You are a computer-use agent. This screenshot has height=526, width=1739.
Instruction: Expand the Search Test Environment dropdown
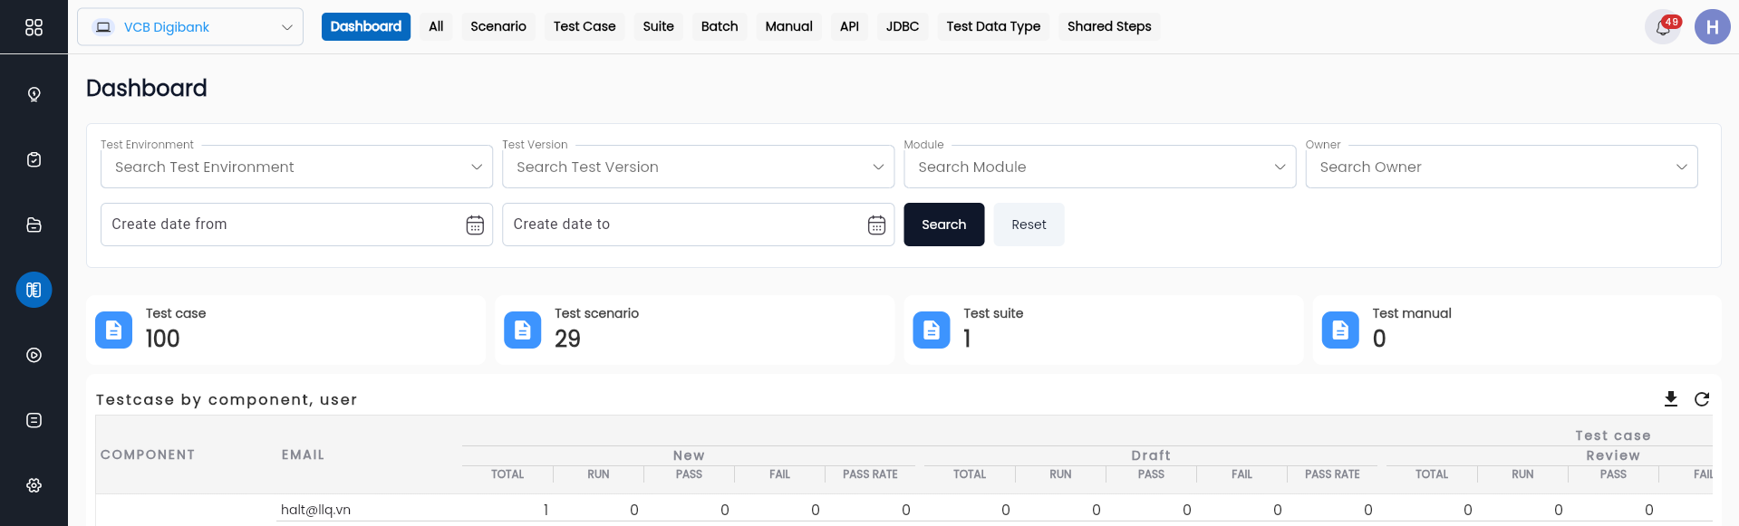click(x=296, y=167)
